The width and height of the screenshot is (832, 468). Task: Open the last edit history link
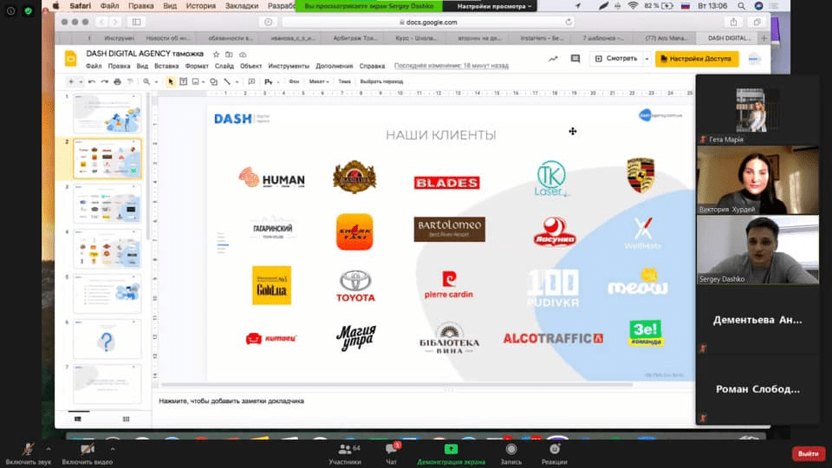[451, 66]
